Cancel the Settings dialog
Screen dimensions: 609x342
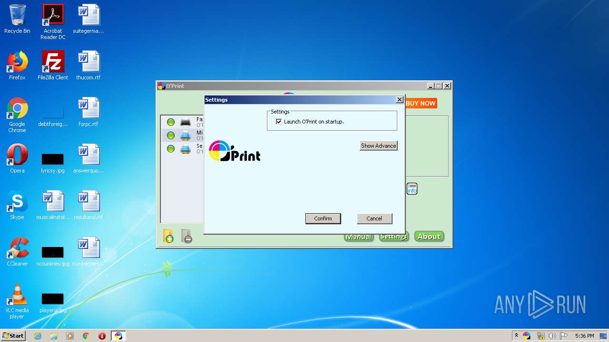point(374,218)
